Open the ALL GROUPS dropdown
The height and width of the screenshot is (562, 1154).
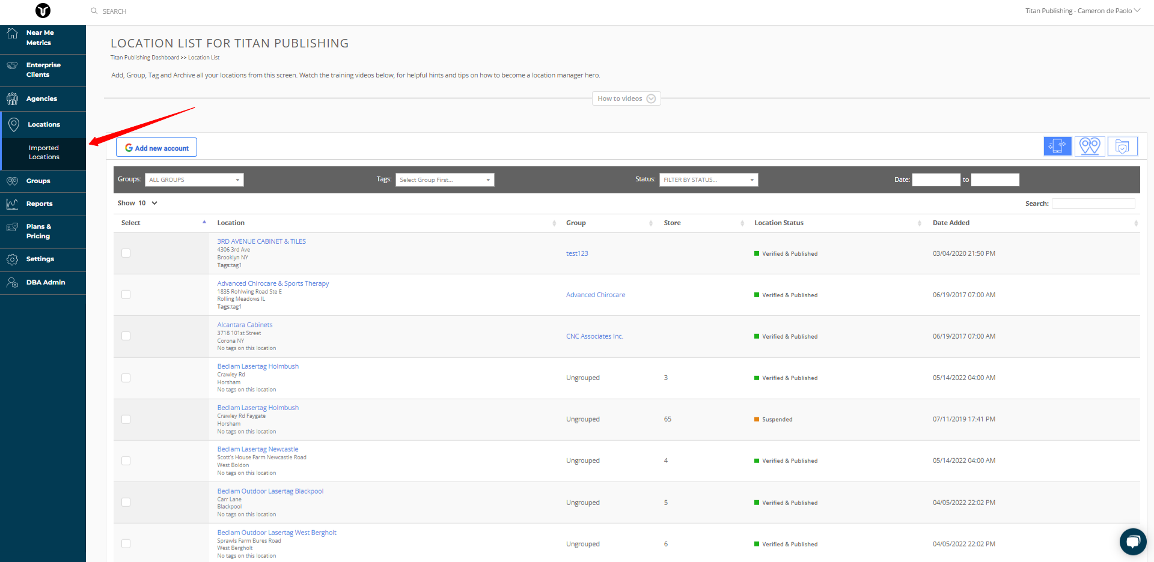coord(194,180)
